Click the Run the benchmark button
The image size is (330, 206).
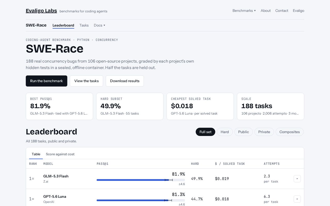click(x=46, y=81)
